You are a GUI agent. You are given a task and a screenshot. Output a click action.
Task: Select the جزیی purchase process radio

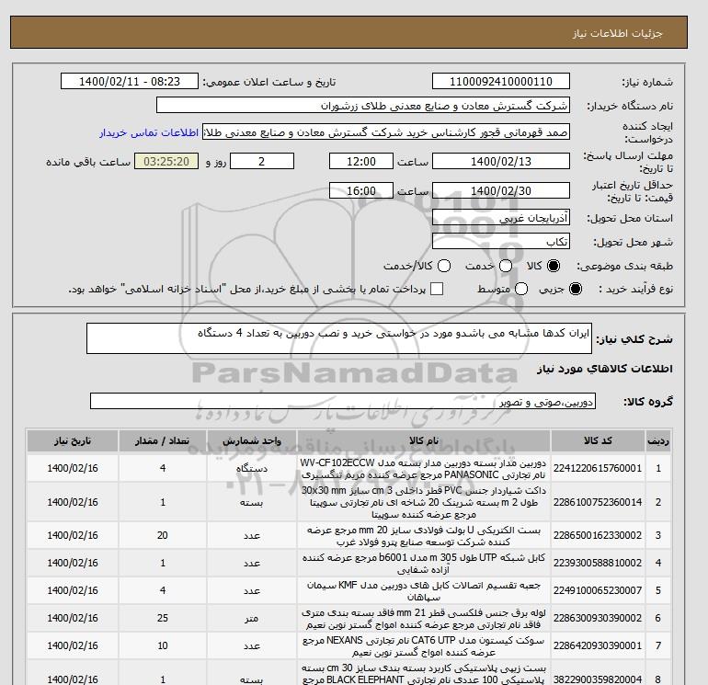click(576, 289)
